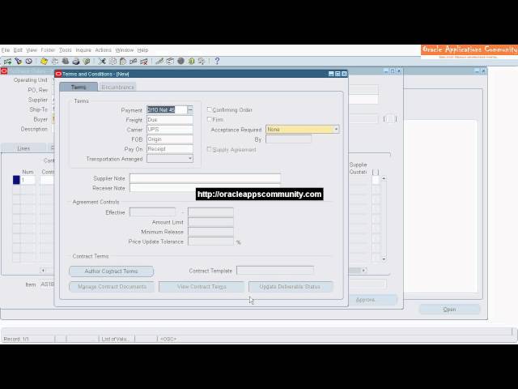Screen dimensions: 518x389
Task: Click the Attachments toolbar icon
Action: click(191, 62)
